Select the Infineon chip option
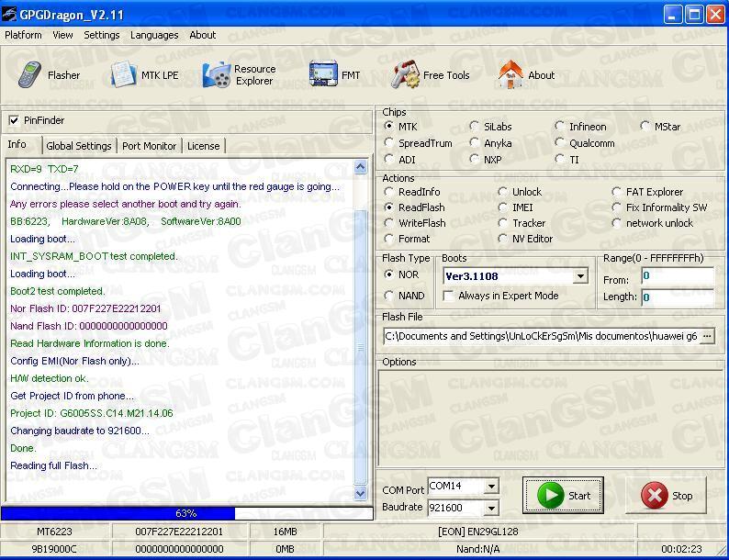Image resolution: width=729 pixels, height=560 pixels. (x=559, y=126)
